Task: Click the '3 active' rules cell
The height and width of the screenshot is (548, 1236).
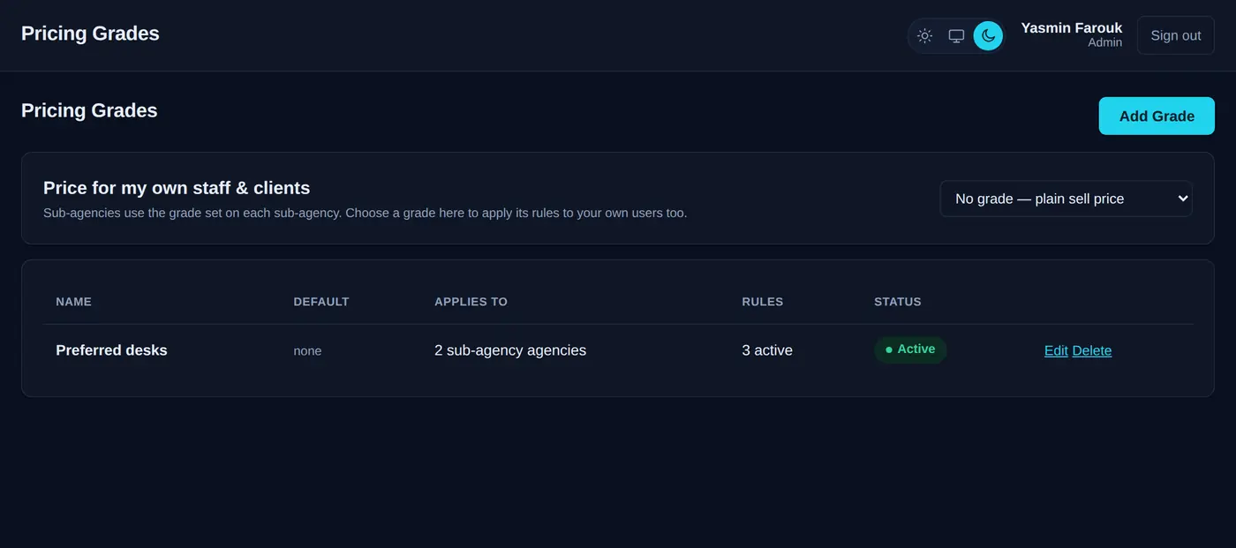Action: [x=767, y=350]
